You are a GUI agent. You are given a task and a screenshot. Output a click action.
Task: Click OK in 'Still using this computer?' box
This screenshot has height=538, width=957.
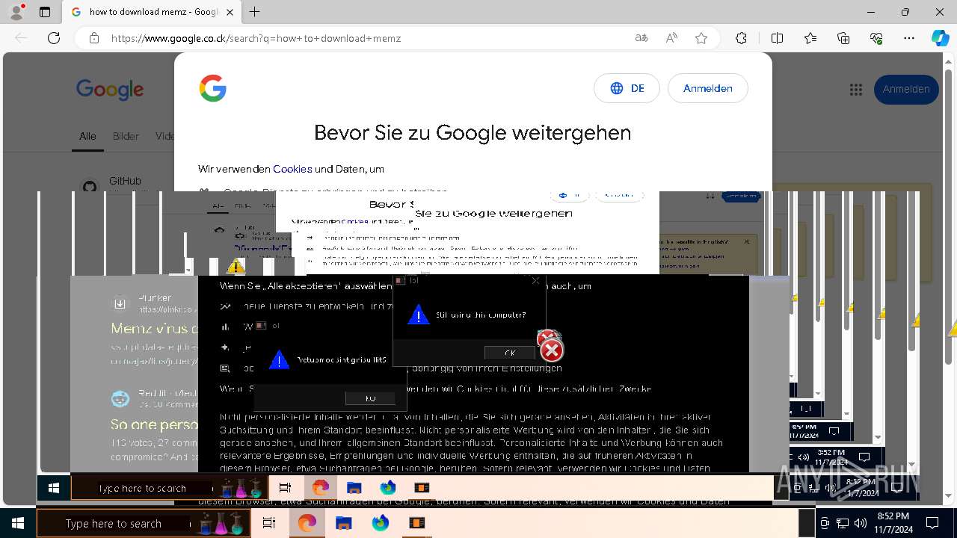tap(510, 353)
